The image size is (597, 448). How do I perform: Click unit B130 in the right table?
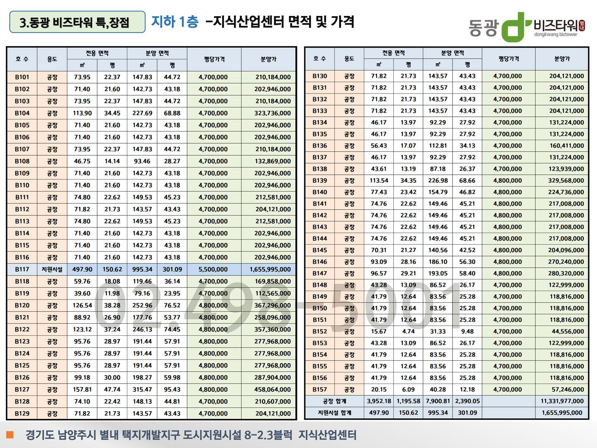click(x=320, y=76)
